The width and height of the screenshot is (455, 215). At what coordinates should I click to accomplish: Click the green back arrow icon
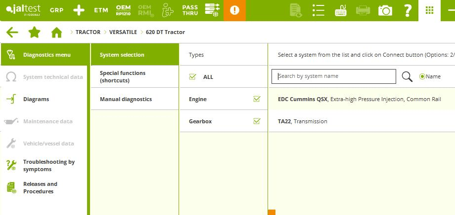coord(12,33)
